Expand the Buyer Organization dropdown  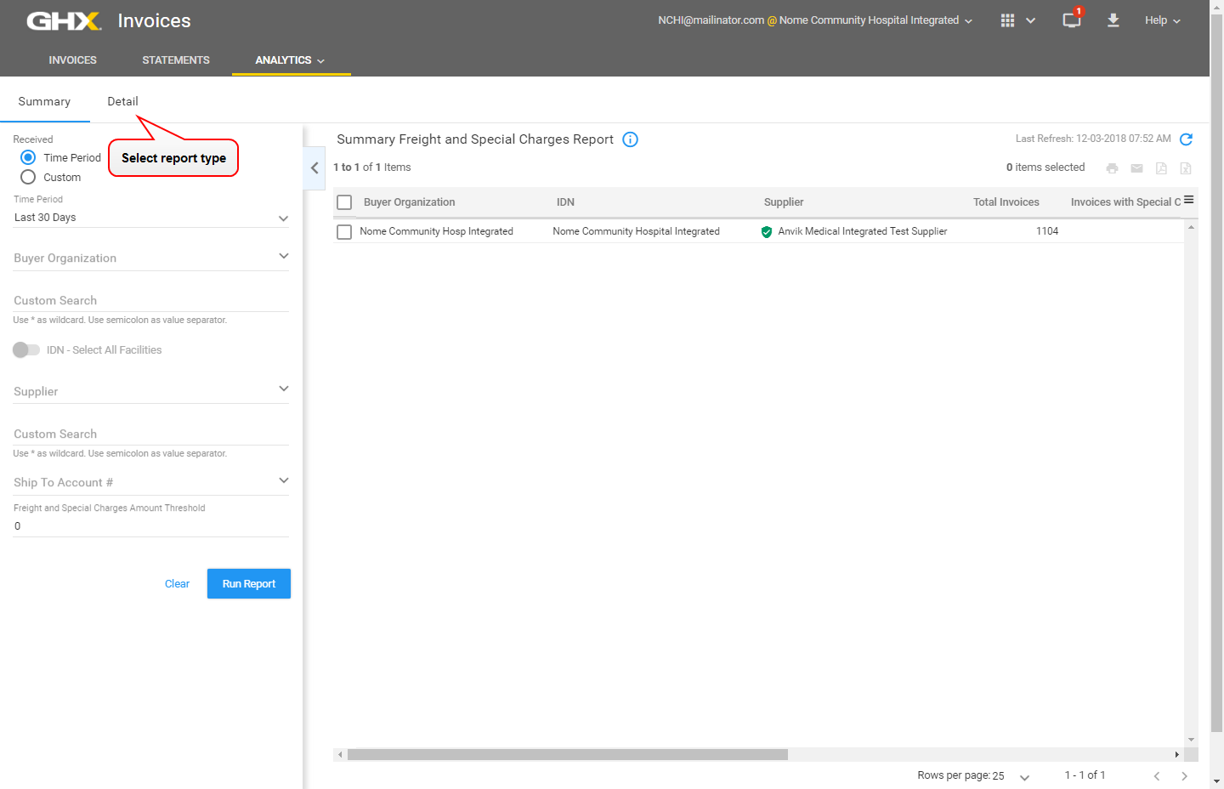click(151, 258)
